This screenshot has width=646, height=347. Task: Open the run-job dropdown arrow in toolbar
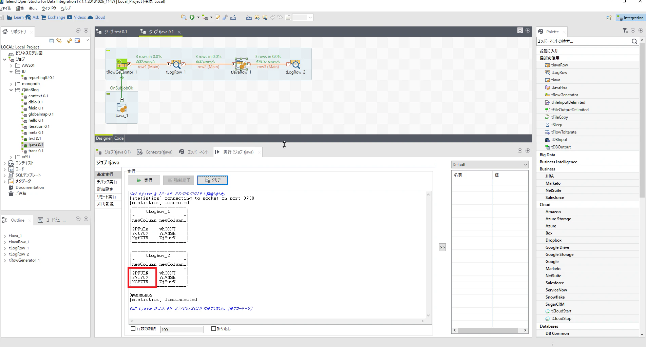198,17
